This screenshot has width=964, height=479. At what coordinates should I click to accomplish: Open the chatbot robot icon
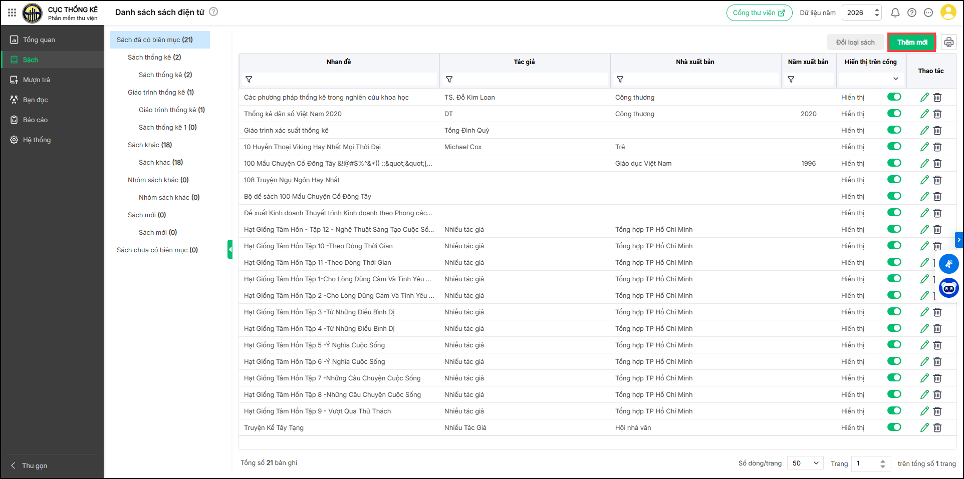948,288
